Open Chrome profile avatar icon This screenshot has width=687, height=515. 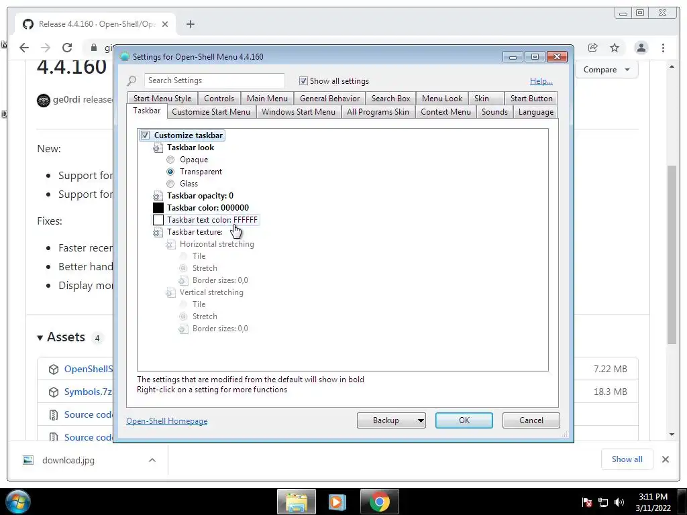pyautogui.click(x=641, y=48)
